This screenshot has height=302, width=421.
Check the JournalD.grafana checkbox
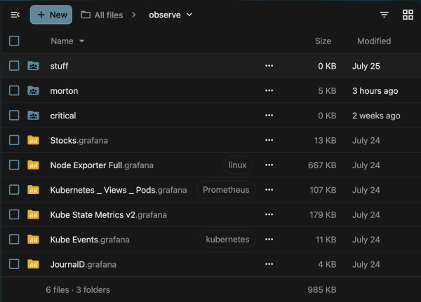coord(14,264)
